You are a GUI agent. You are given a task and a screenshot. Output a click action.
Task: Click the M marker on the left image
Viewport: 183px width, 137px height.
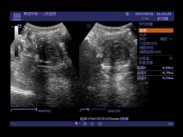pos(20,25)
